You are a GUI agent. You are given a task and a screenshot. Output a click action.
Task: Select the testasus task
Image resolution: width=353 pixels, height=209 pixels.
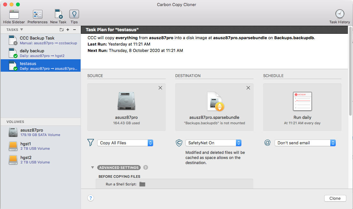point(41,66)
